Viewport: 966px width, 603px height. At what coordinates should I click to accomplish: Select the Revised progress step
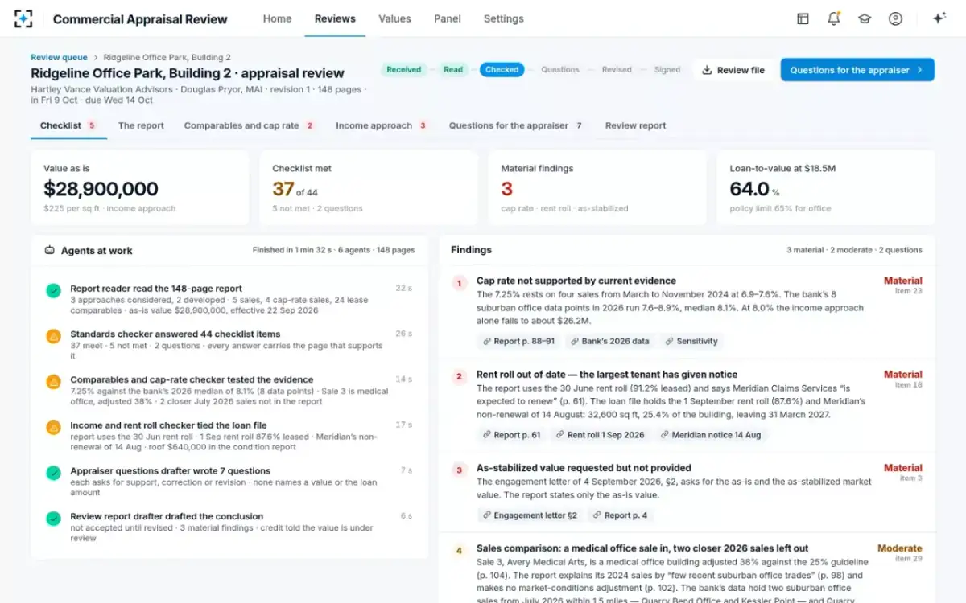coord(617,70)
